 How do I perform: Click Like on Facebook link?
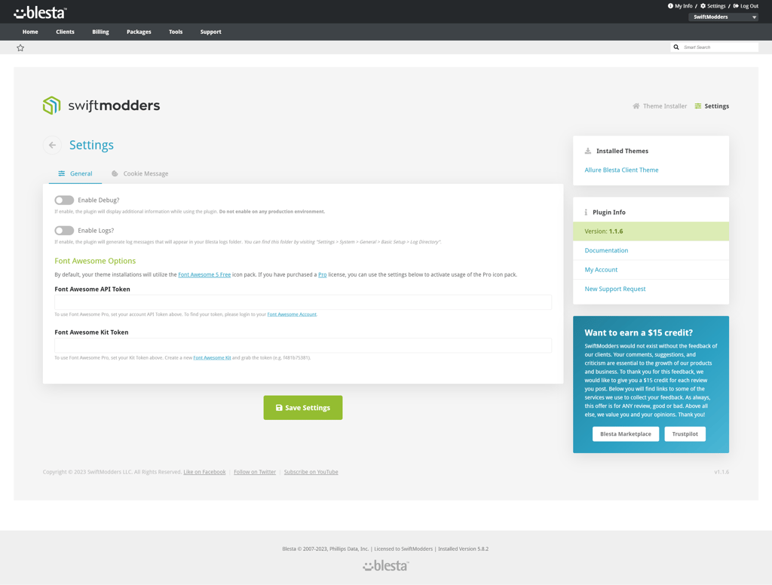(x=204, y=472)
